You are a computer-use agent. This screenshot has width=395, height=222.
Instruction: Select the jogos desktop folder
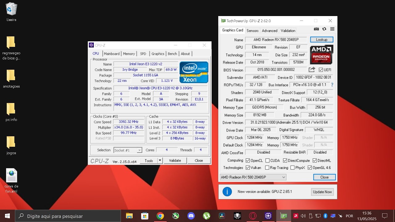point(11,146)
